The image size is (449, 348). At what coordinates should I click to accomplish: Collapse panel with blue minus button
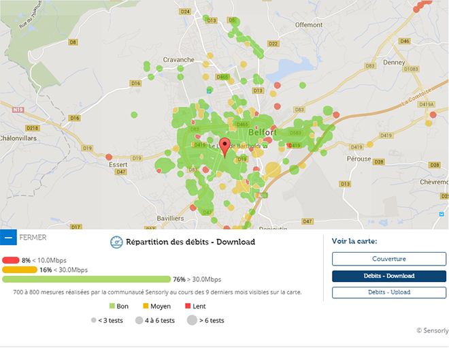[x=8, y=238]
